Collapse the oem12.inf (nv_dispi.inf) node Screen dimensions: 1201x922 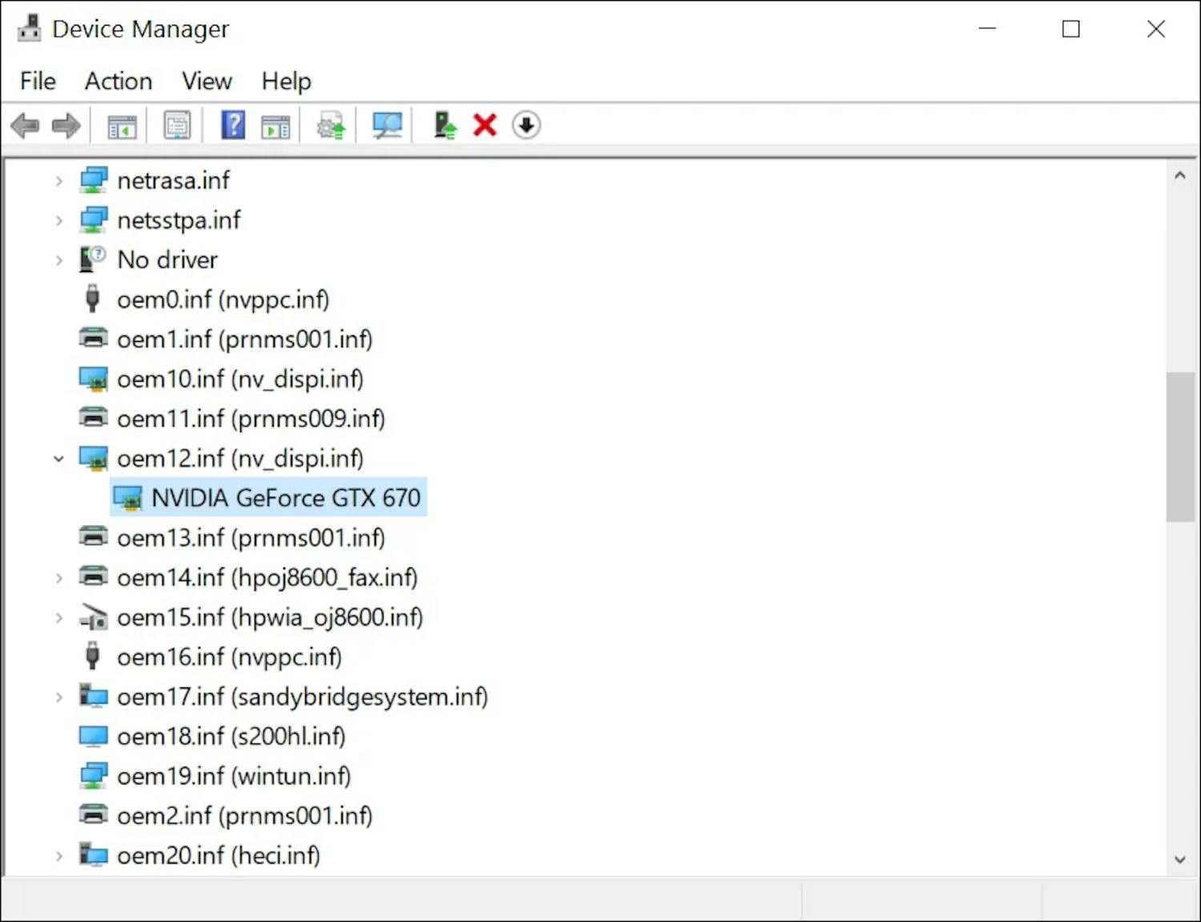click(58, 459)
